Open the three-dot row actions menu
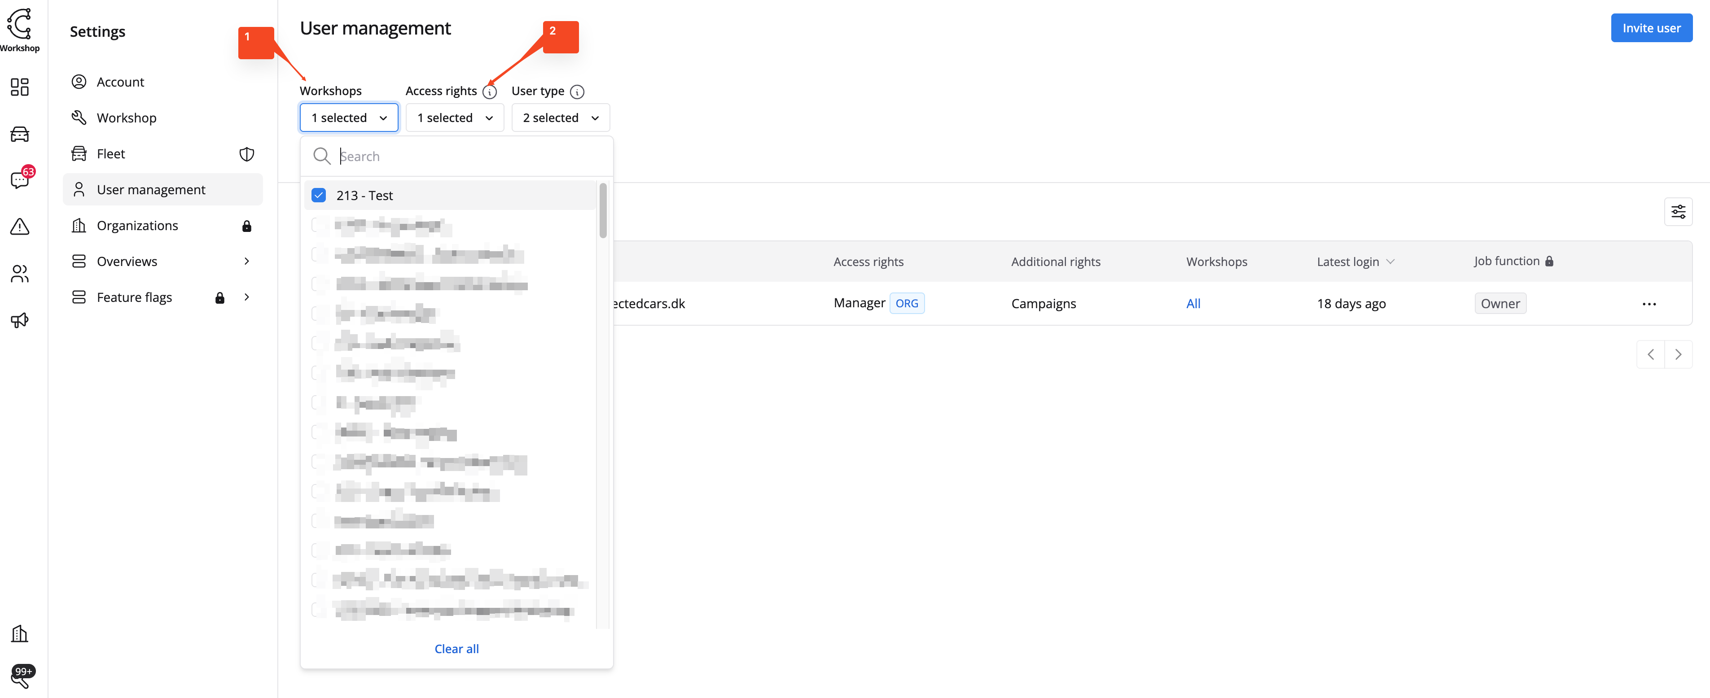The height and width of the screenshot is (698, 1710). (x=1649, y=304)
